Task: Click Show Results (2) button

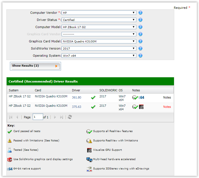Action: 35,66
